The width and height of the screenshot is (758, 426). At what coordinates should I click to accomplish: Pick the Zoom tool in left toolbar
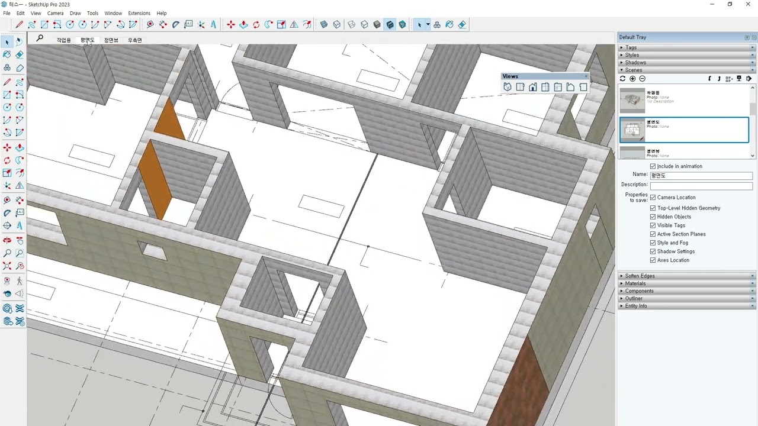coord(7,253)
